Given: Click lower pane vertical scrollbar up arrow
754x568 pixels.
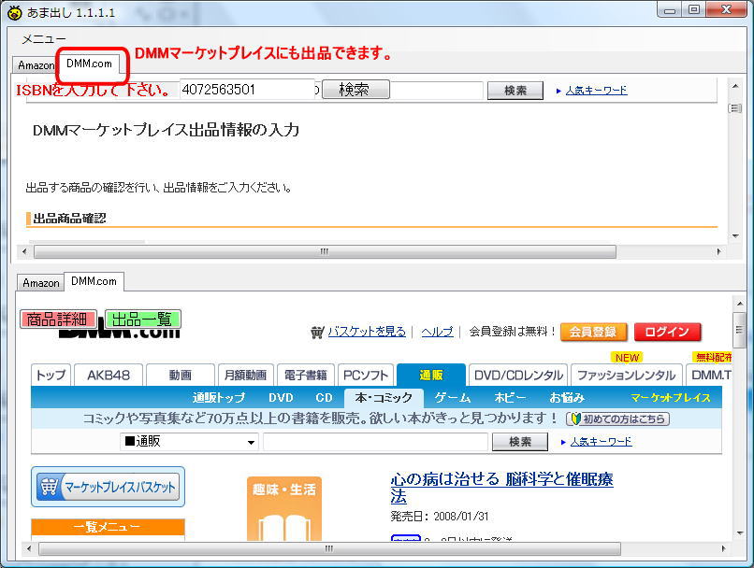Looking at the screenshot, I should 740,304.
